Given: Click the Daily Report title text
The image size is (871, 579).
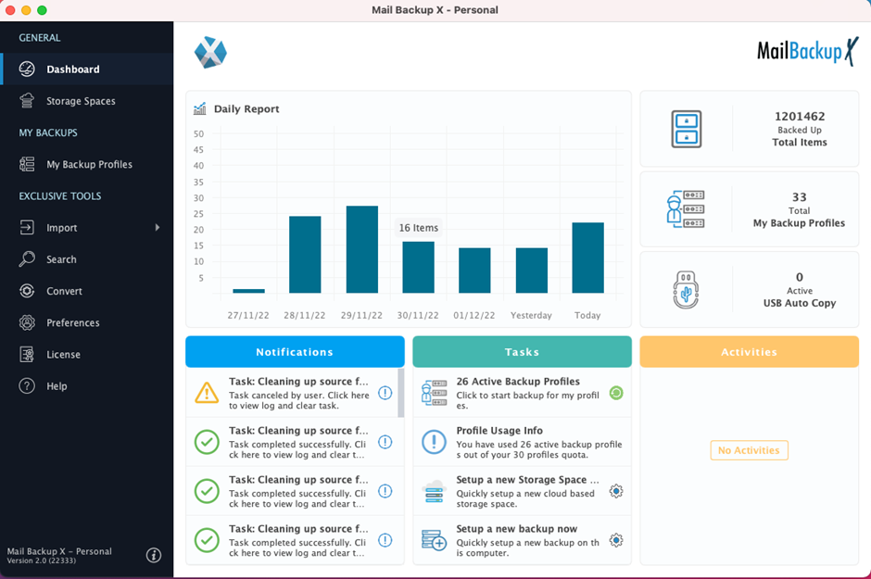Looking at the screenshot, I should pyautogui.click(x=246, y=108).
